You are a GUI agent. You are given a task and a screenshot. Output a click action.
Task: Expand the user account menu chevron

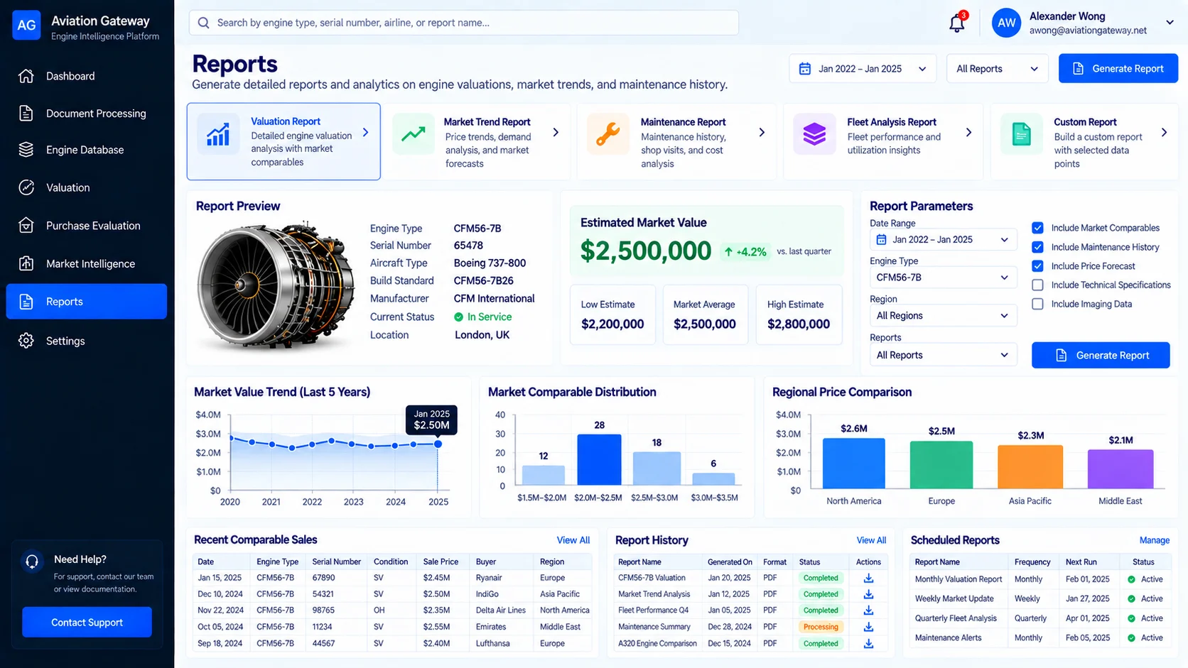point(1170,23)
